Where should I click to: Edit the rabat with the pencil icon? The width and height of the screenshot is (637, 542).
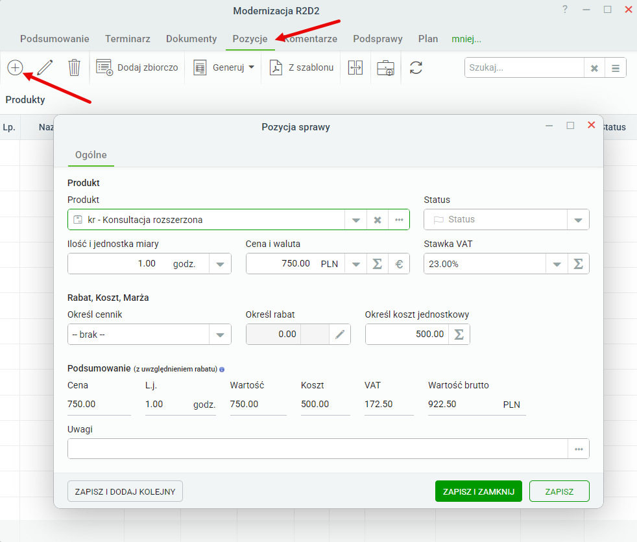(x=340, y=334)
